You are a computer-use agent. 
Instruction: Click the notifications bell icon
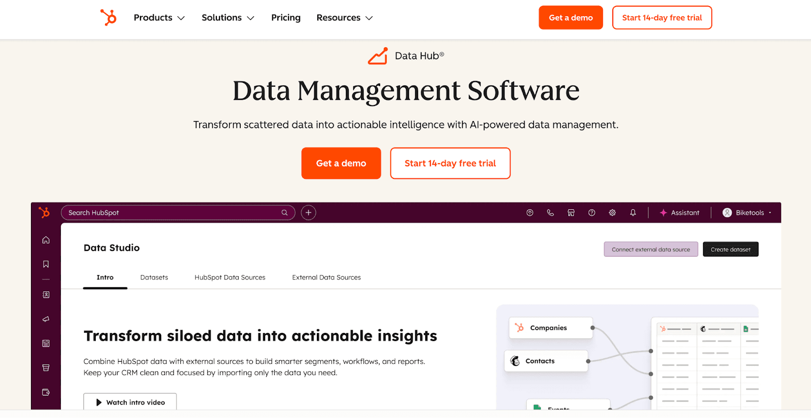click(x=633, y=213)
